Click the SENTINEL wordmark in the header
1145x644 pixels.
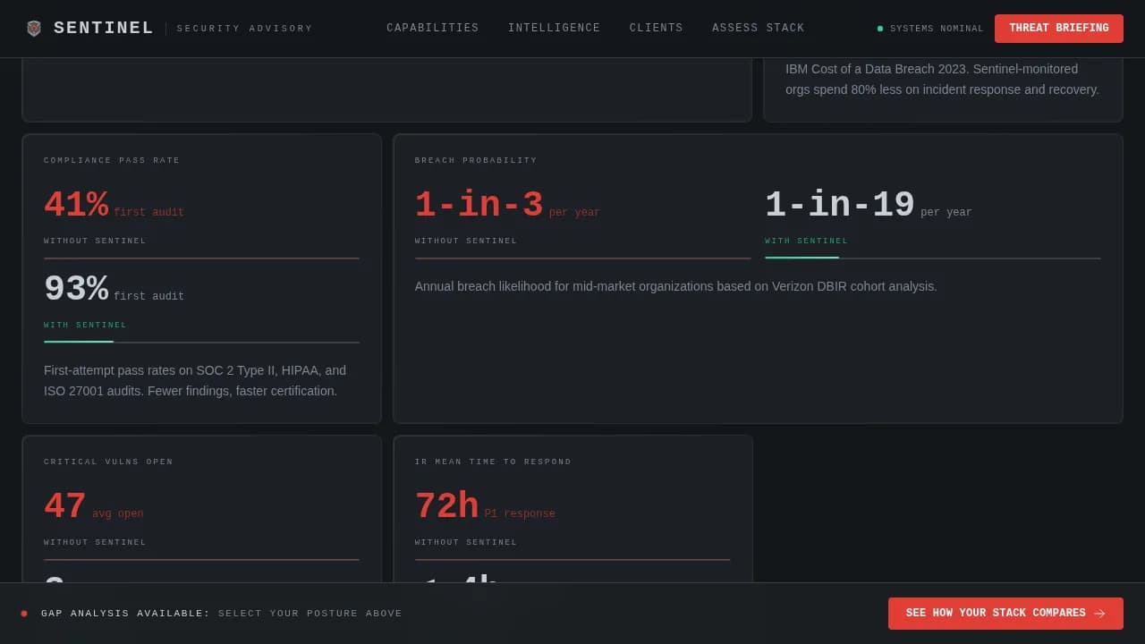pos(103,28)
